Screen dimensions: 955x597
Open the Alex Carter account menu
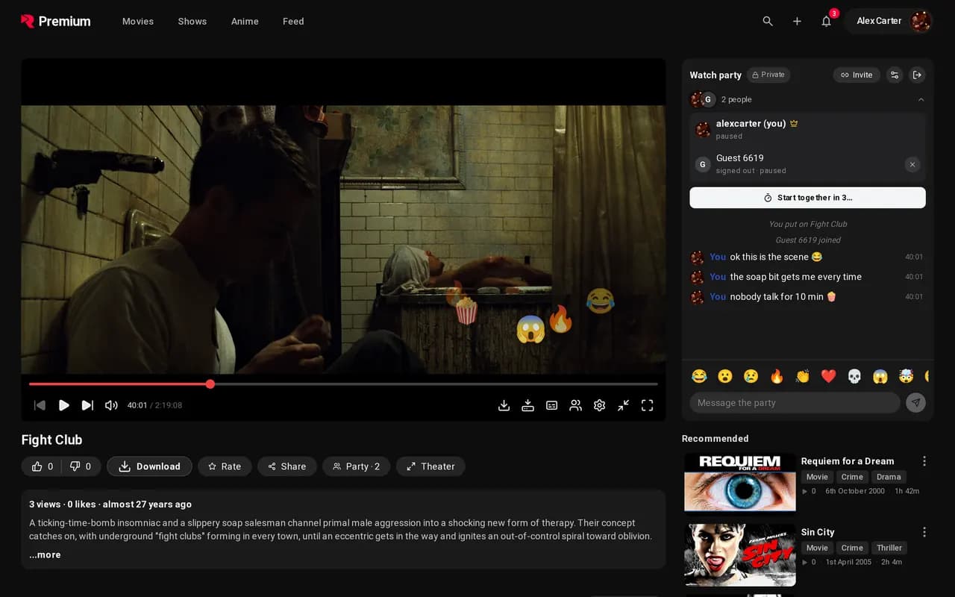(x=889, y=21)
